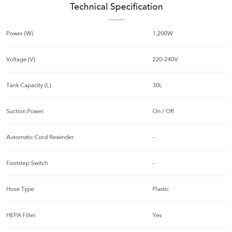This screenshot has height=232, width=232.
Task: Select the Power (W) label
Action: coord(20,33)
